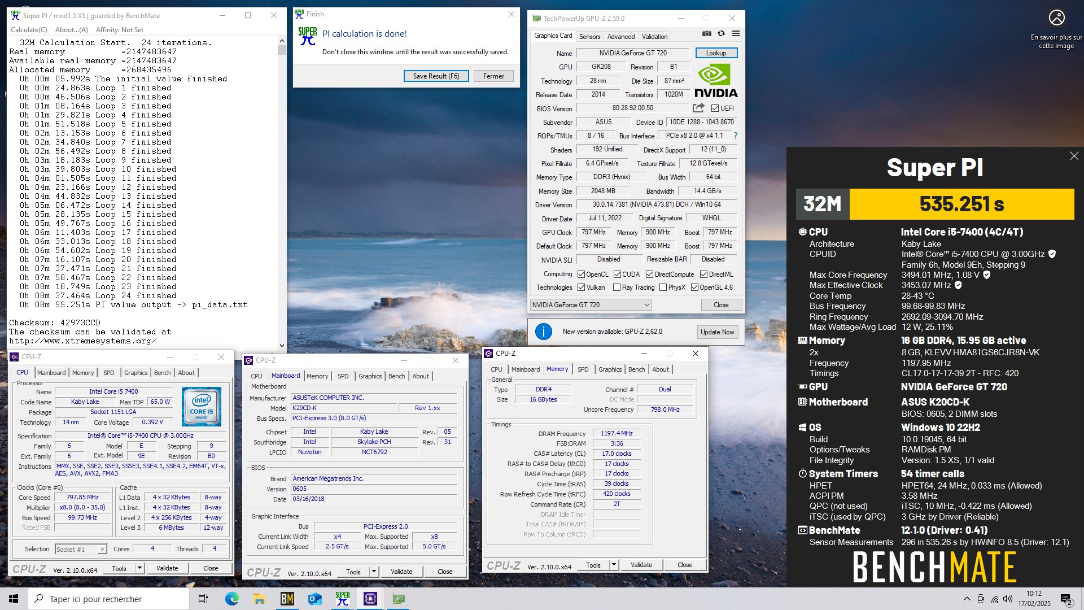Click the desktop image info icon

pyautogui.click(x=1056, y=18)
